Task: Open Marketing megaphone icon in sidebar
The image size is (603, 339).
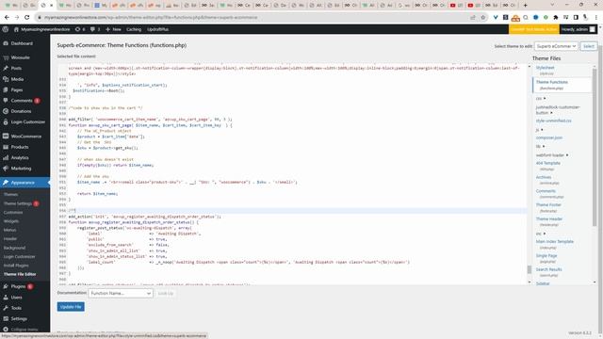Action: click(x=6, y=169)
